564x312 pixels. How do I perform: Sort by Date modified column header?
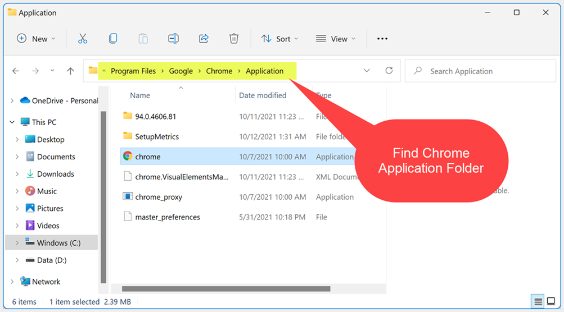263,95
